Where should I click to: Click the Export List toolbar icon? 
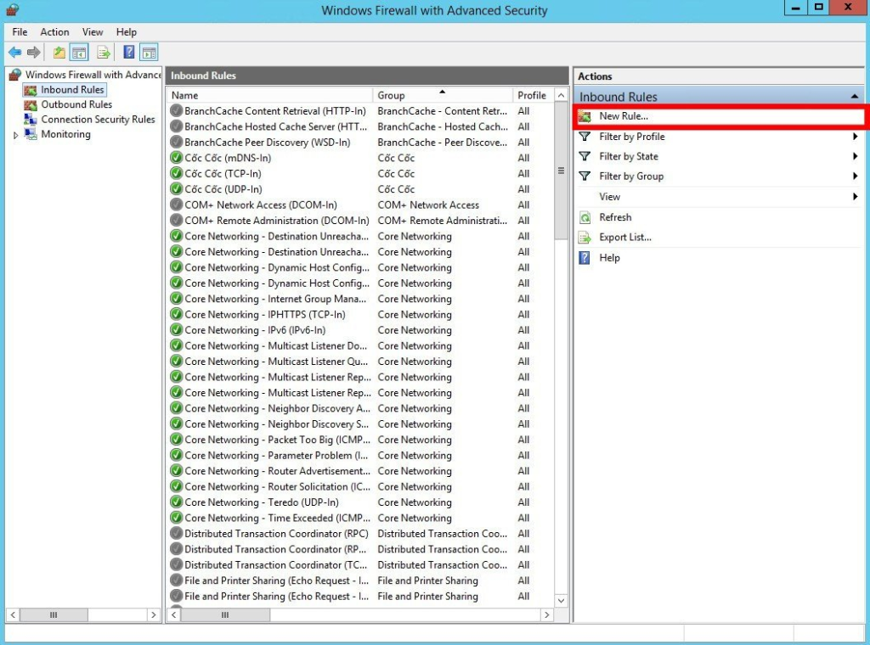tap(104, 53)
